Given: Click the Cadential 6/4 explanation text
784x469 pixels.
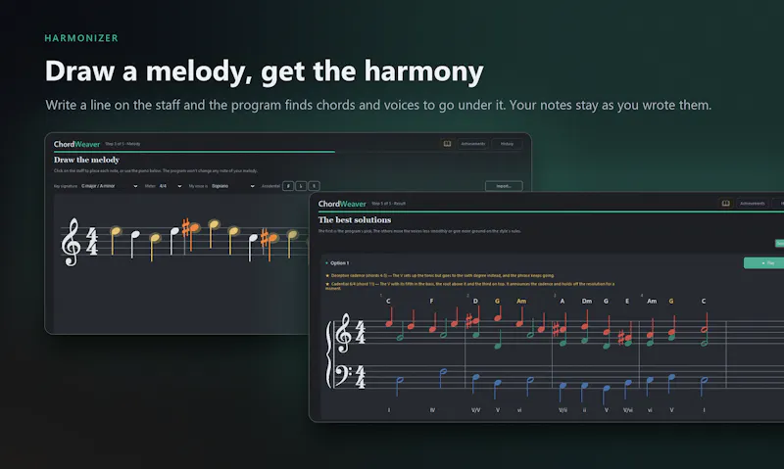Looking at the screenshot, I should 470,286.
